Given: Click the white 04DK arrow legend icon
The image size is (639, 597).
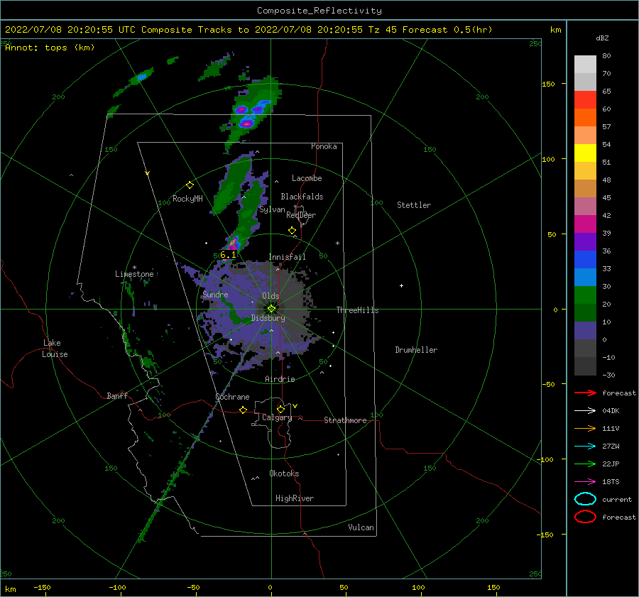Looking at the screenshot, I should tap(585, 410).
